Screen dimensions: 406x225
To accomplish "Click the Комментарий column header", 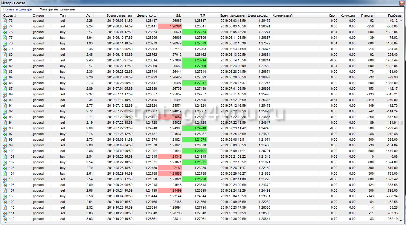I will (x=283, y=15).
